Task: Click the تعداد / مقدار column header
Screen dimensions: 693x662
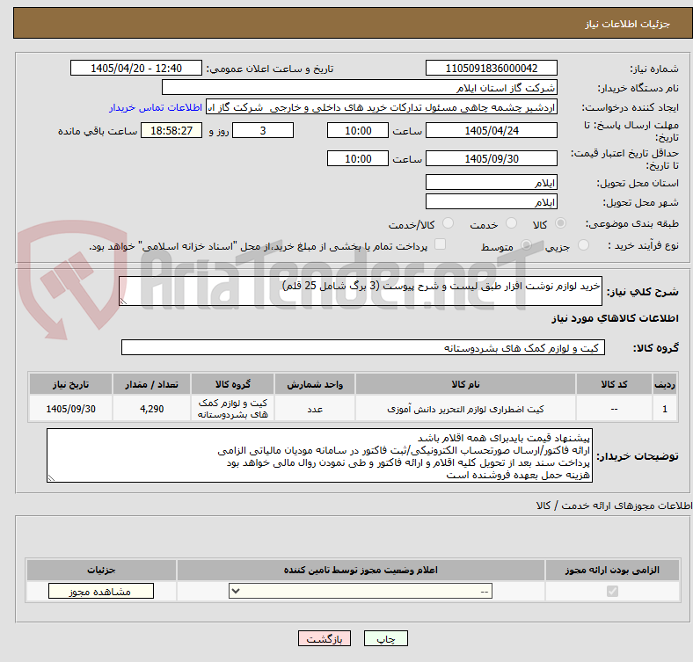Action: pyautogui.click(x=151, y=384)
